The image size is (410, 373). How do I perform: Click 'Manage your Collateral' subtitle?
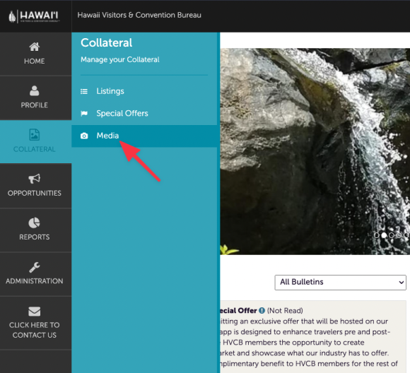(120, 59)
